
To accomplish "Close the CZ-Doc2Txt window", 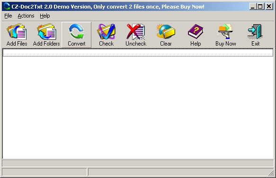I will tap(269, 7).
